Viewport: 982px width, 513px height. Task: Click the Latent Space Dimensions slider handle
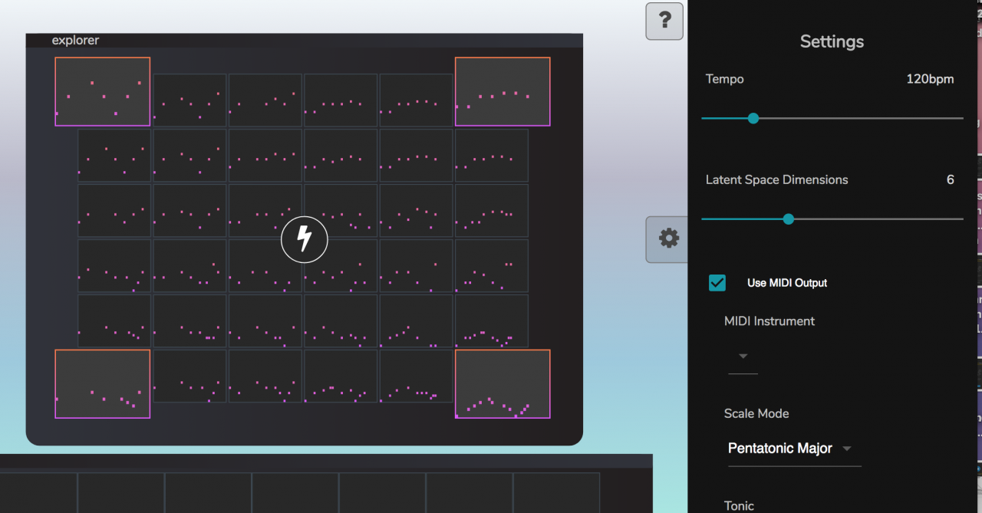[788, 219]
